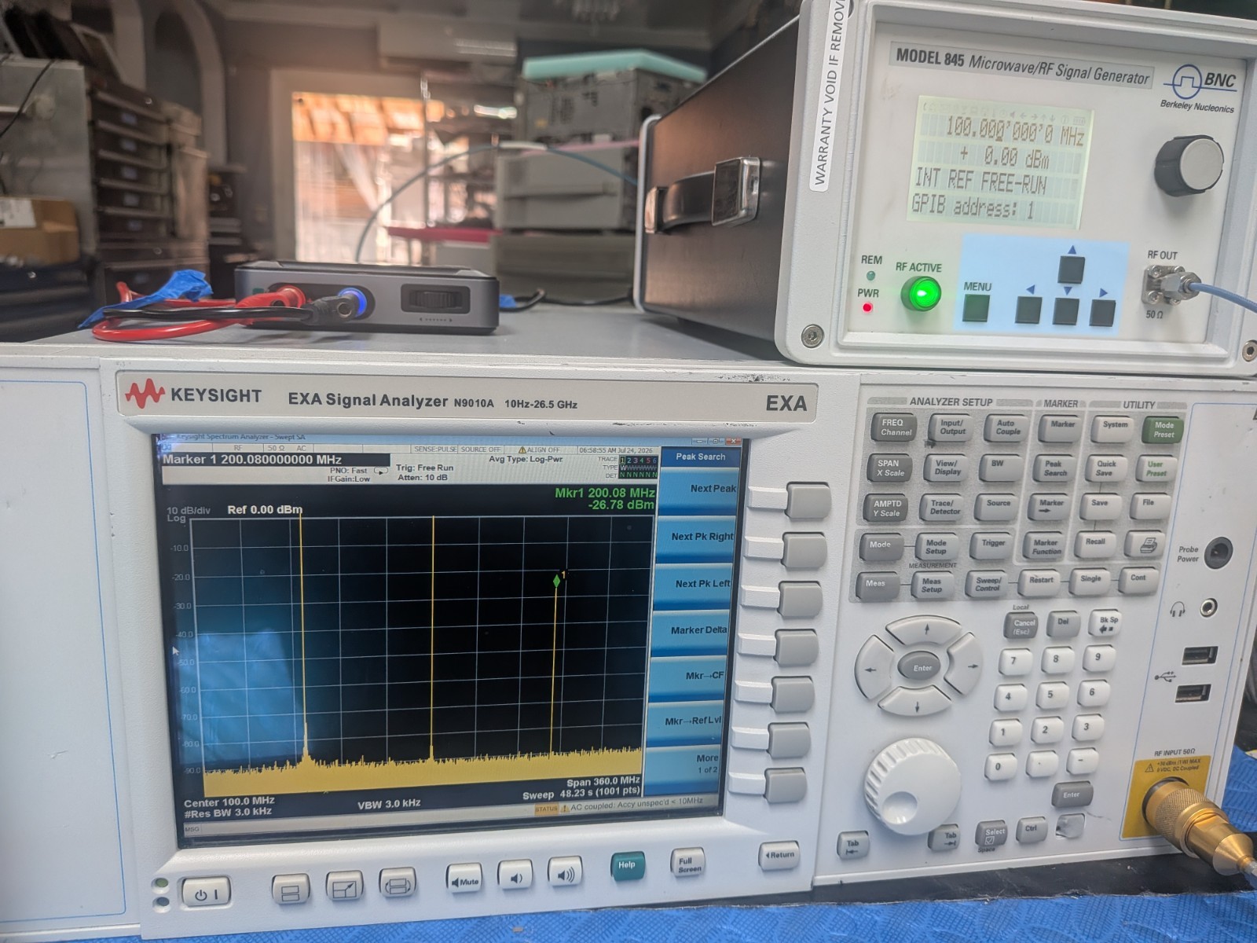Open the SPAN X Scale key
Viewport: 1257px width, 943px height.
(889, 468)
